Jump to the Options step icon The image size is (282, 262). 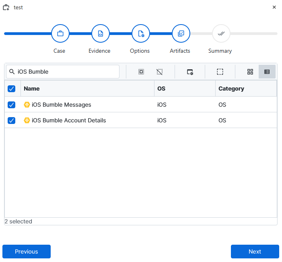click(141, 34)
